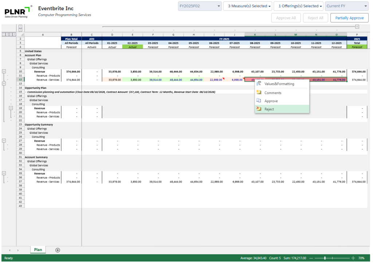Add a new sheet with the plus icon
The width and height of the screenshot is (373, 279).
click(x=58, y=250)
